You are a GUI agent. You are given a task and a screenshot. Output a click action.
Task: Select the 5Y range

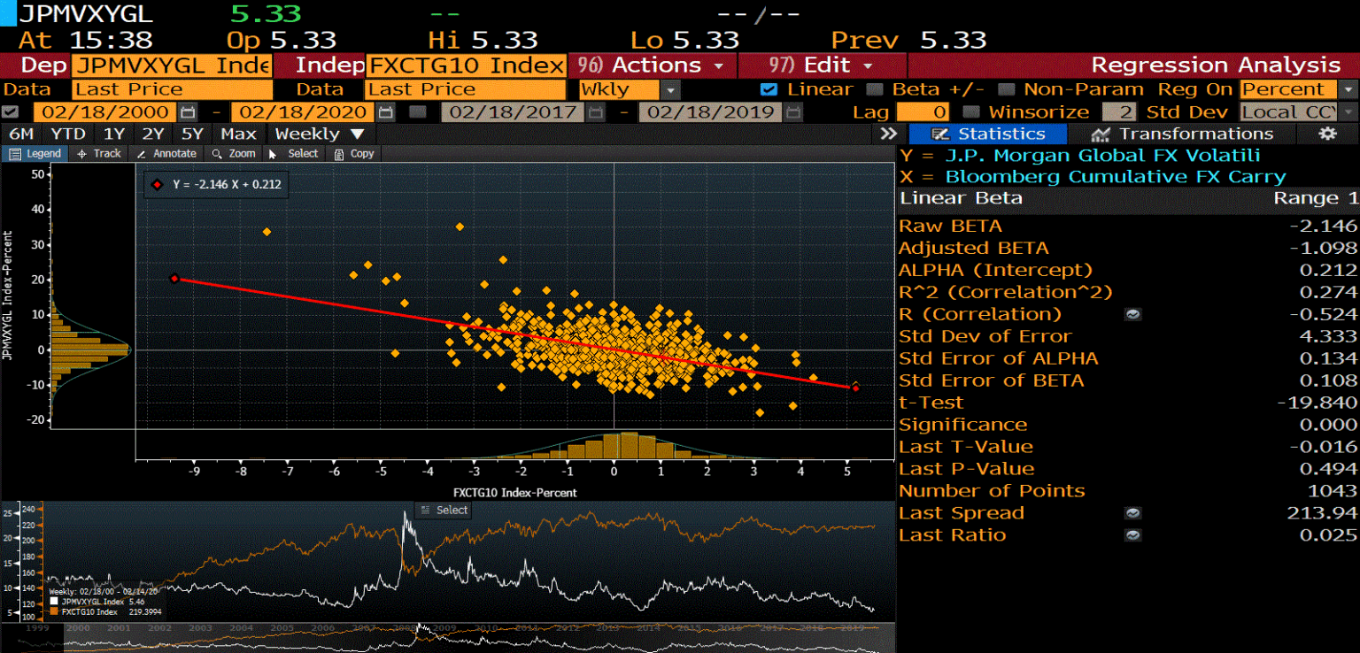point(192,134)
